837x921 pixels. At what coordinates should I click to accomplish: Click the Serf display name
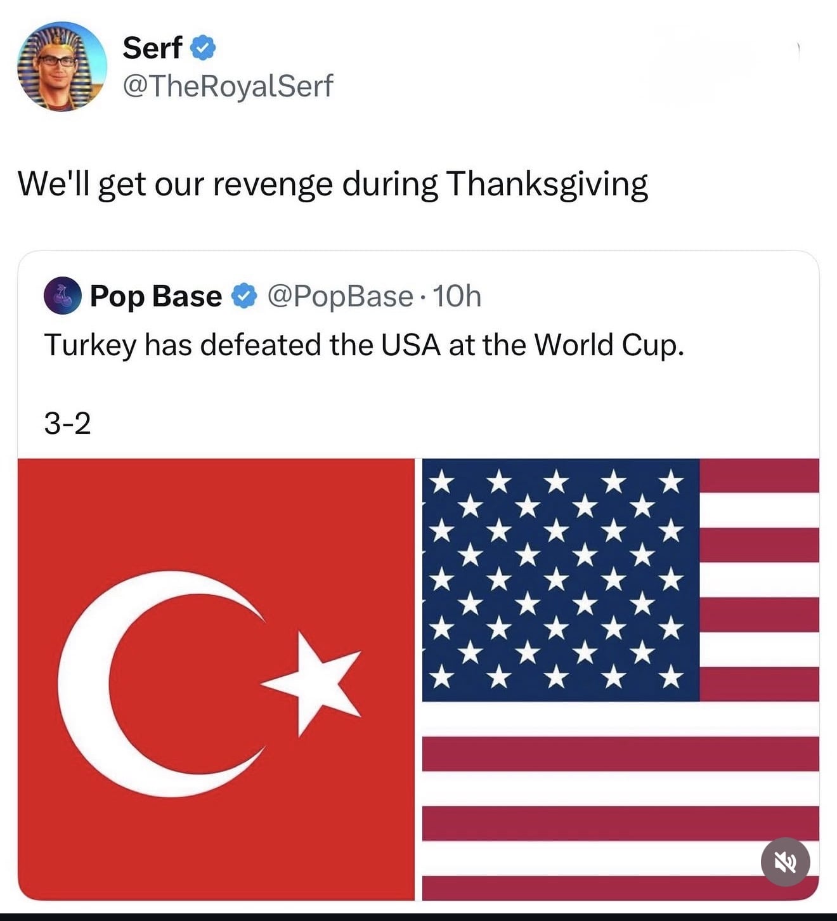pyautogui.click(x=153, y=48)
